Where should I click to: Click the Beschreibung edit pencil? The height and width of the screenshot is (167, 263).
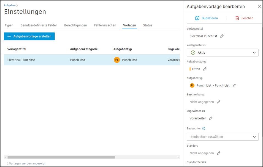coord(219,102)
